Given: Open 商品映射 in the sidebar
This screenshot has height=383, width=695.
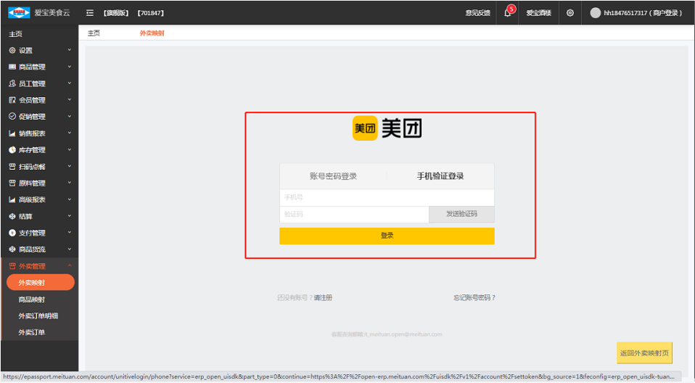Looking at the screenshot, I should [x=32, y=299].
